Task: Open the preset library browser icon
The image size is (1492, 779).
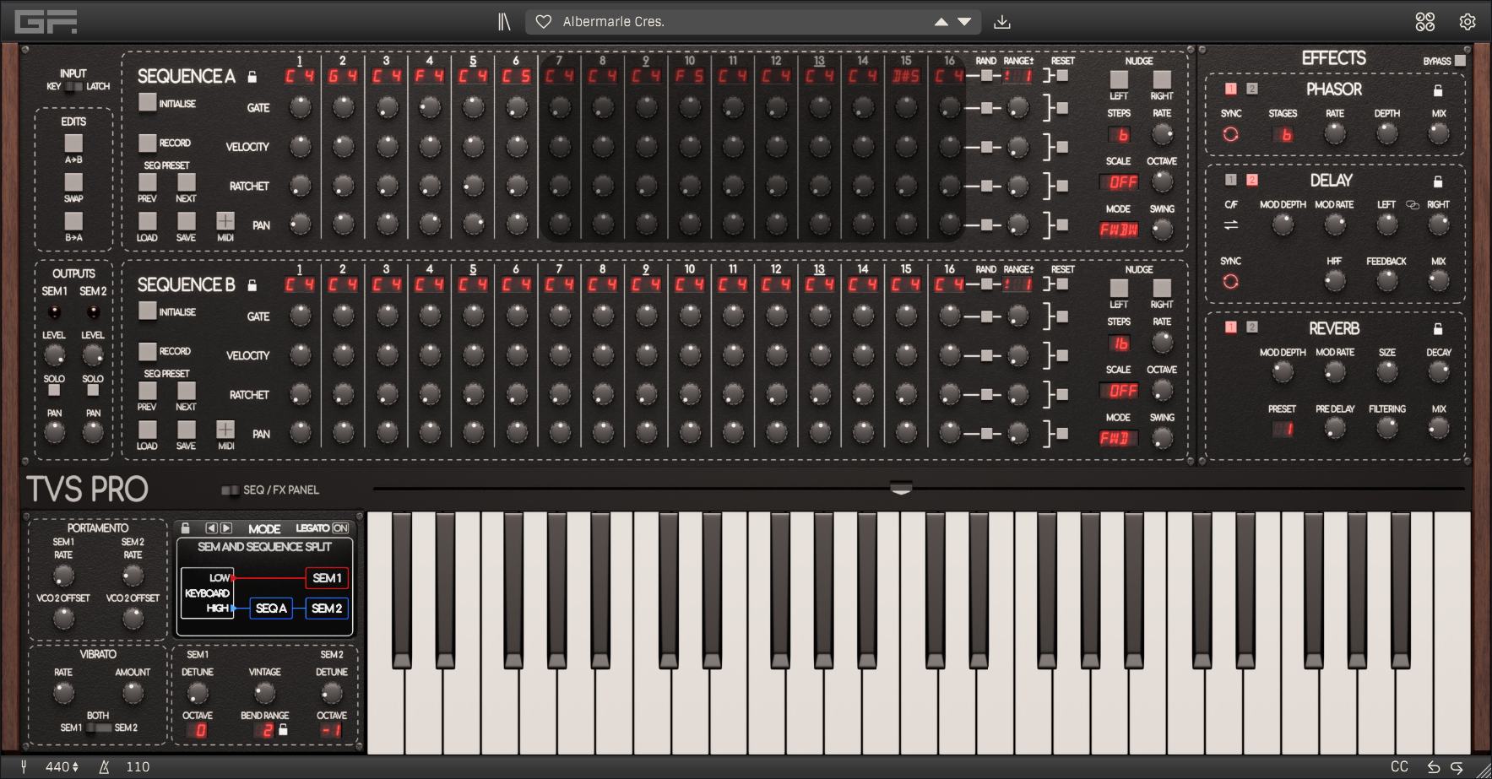Action: [504, 22]
